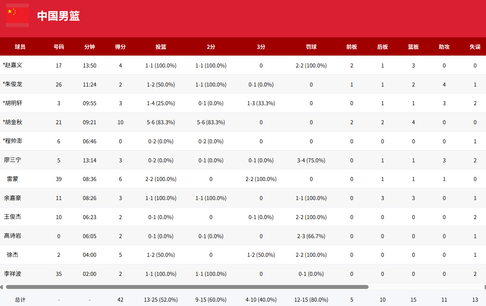Select player 雷蒙

(x=12, y=179)
